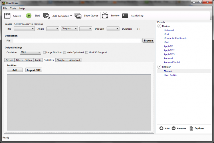Click the Show Queue stacked images icon
This screenshot has width=214, height=143.
[x=78, y=16]
